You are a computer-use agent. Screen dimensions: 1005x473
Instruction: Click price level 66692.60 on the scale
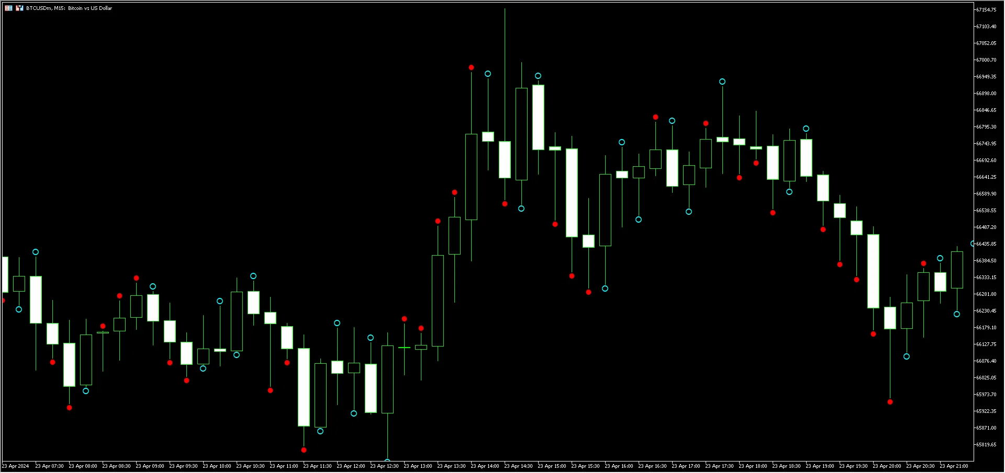[x=986, y=160]
